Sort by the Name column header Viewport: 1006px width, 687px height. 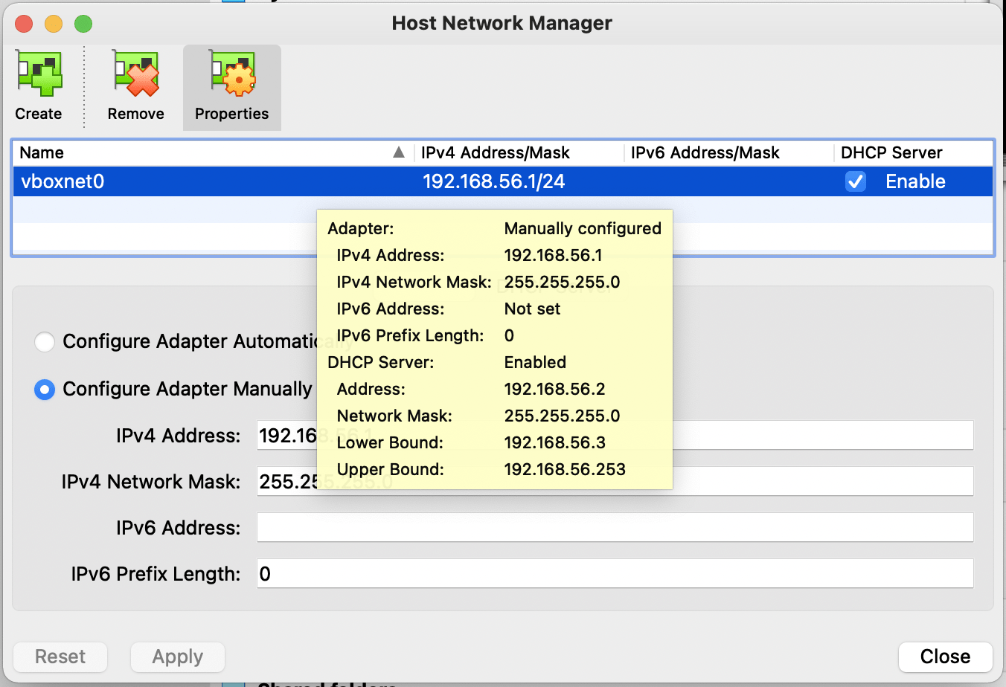213,152
